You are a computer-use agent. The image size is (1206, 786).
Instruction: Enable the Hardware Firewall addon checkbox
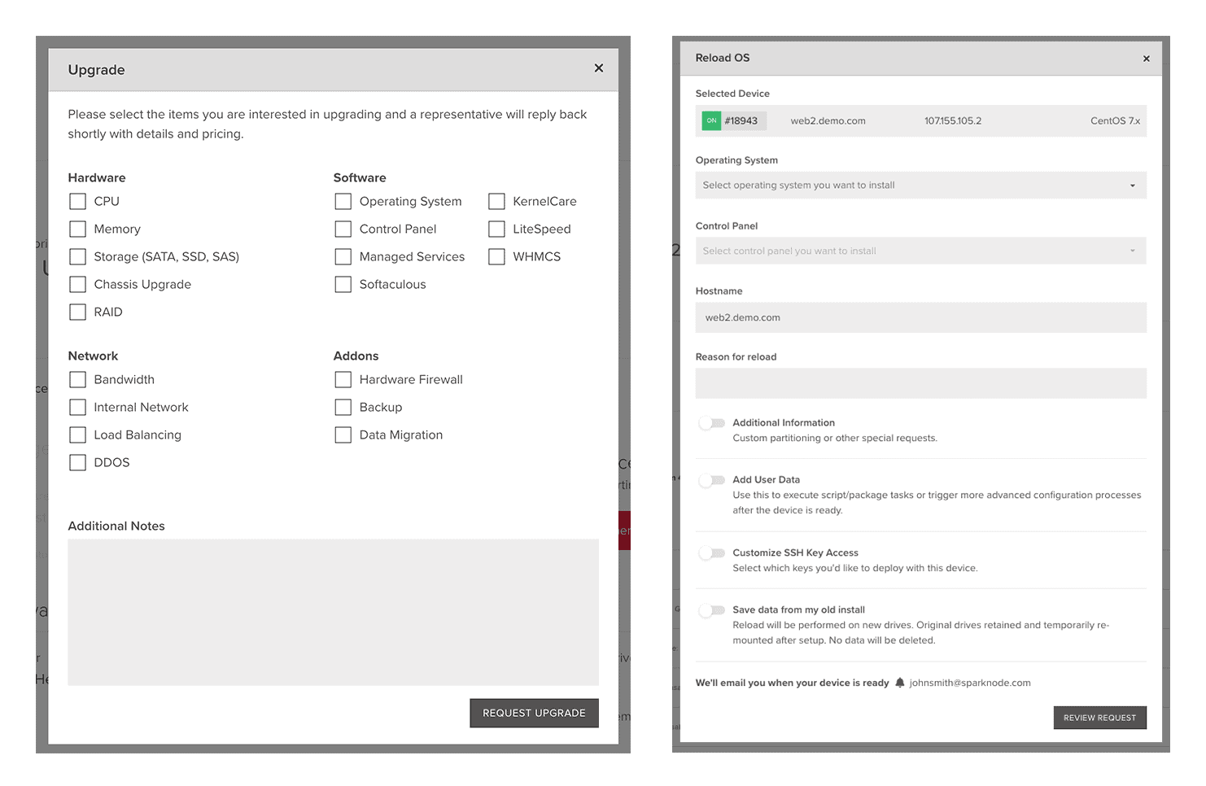343,380
